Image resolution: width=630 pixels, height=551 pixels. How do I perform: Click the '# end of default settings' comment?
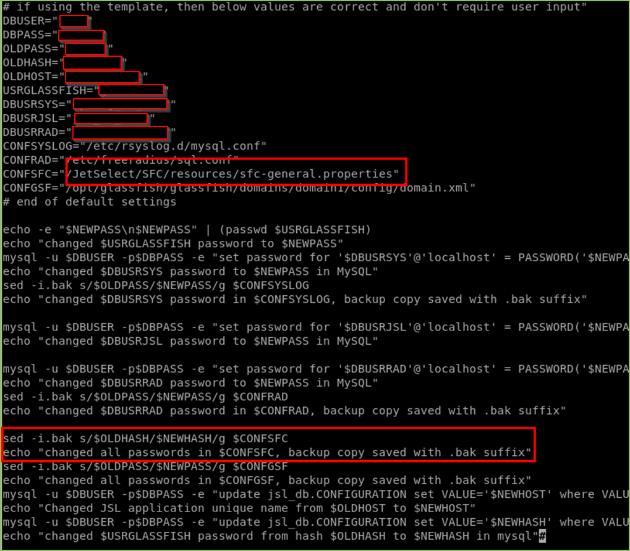89,202
